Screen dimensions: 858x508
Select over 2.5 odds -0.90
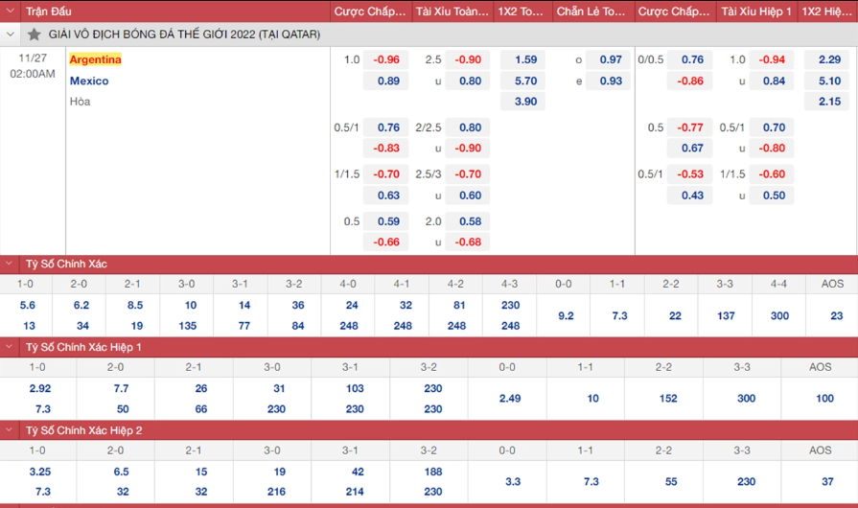click(467, 59)
